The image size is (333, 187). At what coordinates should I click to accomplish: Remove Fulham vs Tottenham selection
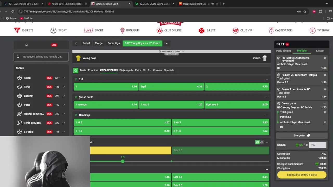325,75
